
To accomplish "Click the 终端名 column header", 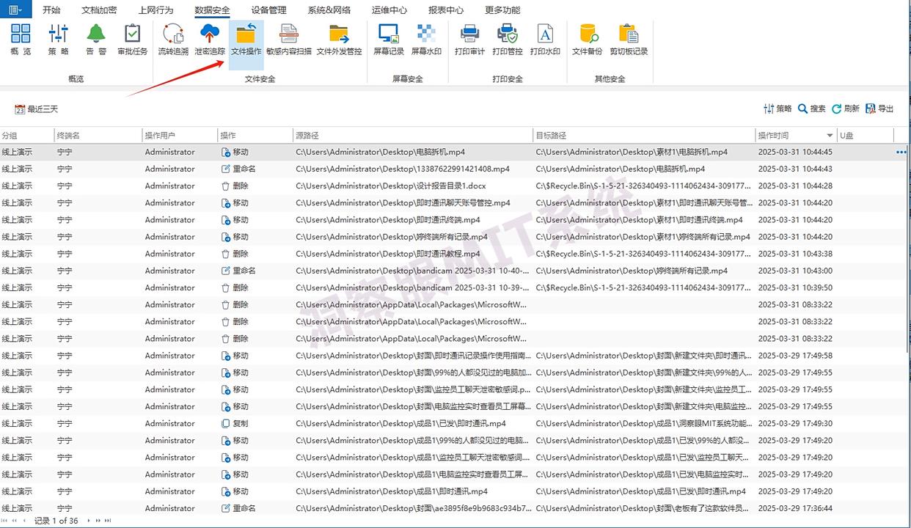I will (98, 136).
